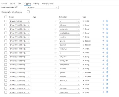Check the $['results'][0]['id'] mapping row
The height and width of the screenshot is (97, 119).
[x=6, y=21]
